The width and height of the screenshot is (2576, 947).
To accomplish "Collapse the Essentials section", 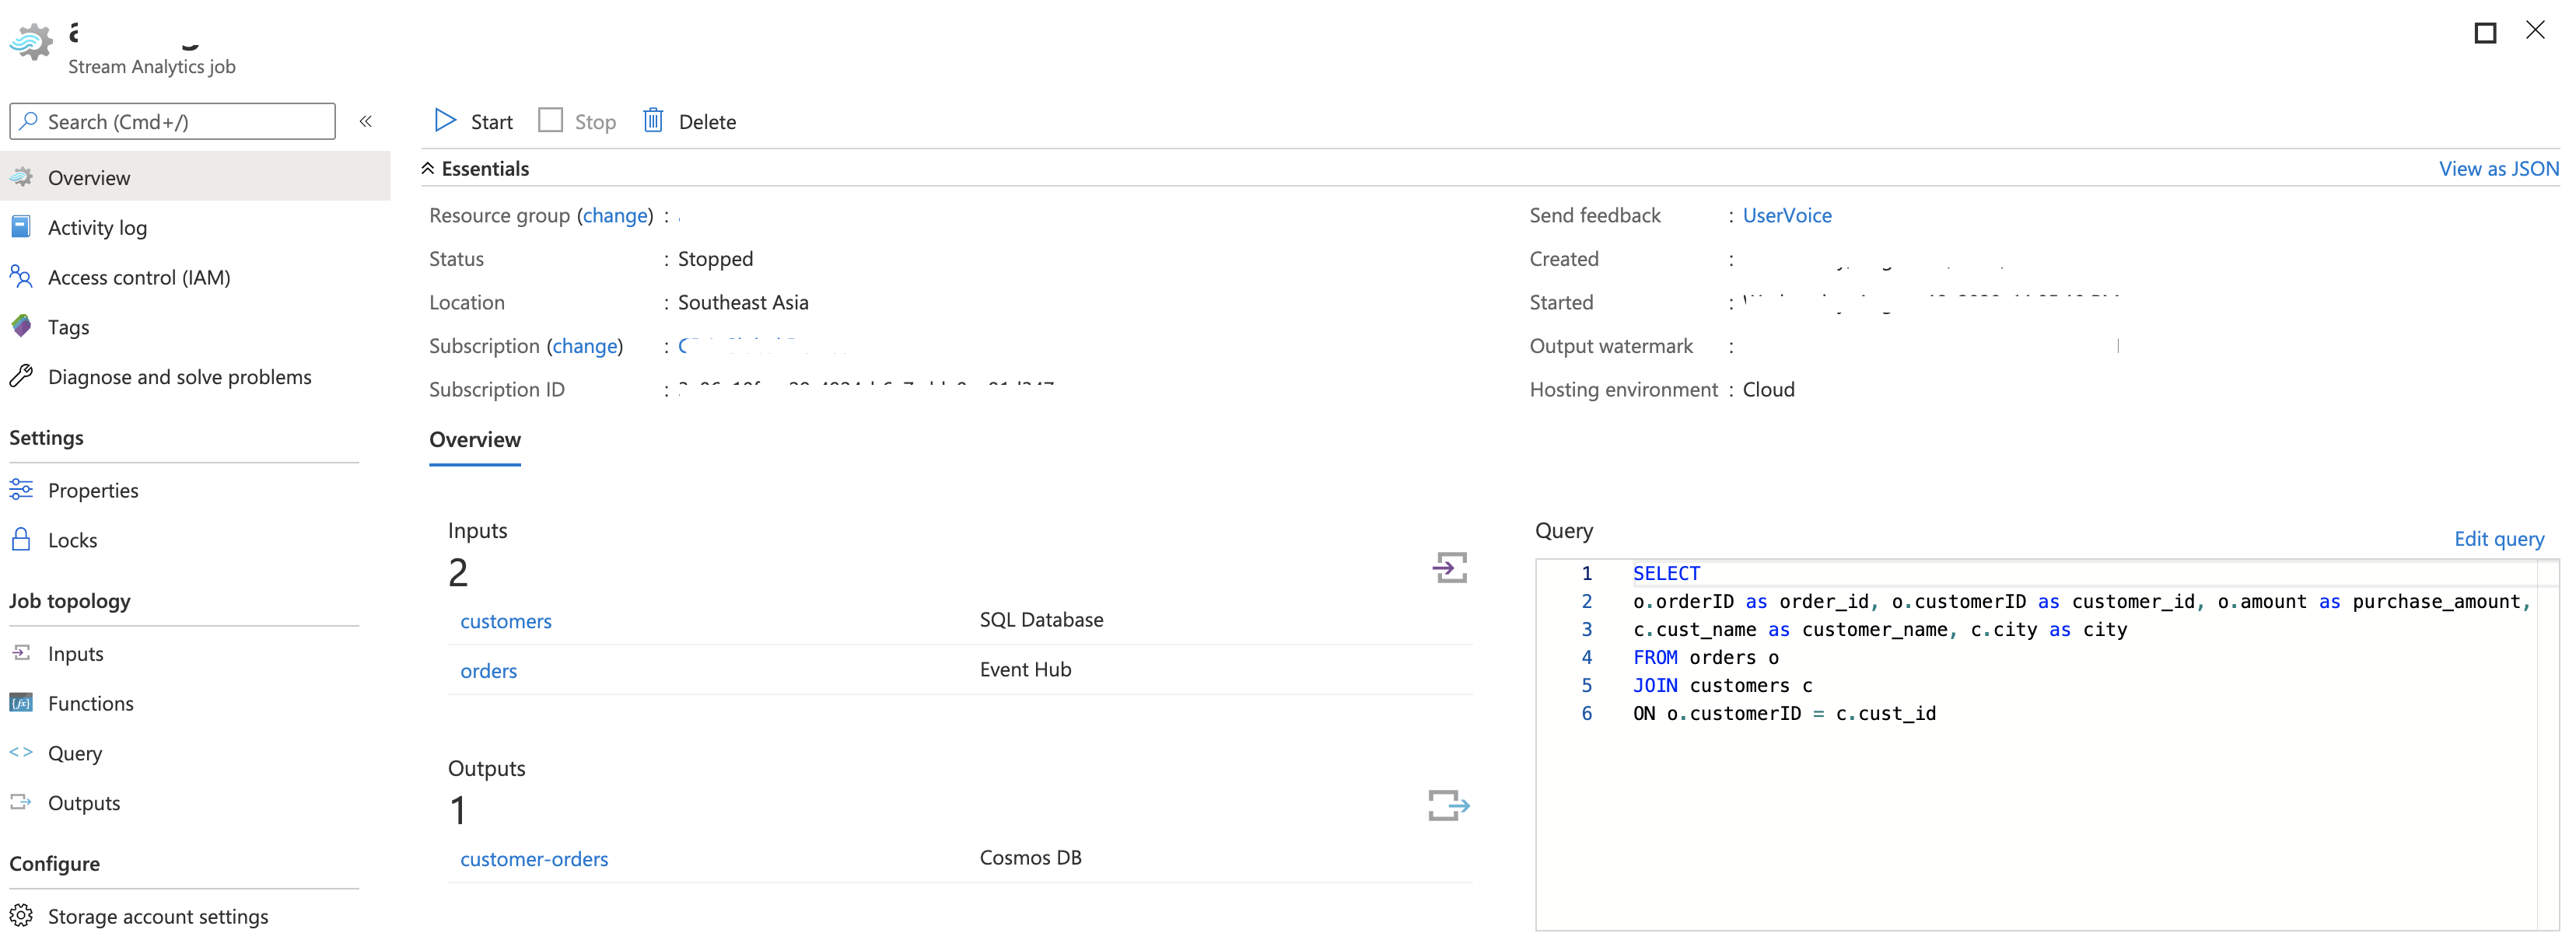I will [x=428, y=169].
